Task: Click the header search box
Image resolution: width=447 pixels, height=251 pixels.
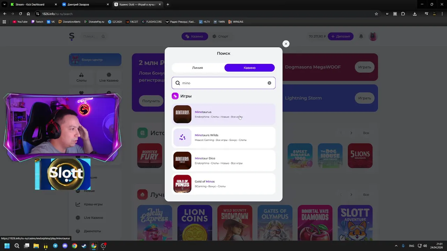Action: click(x=94, y=36)
